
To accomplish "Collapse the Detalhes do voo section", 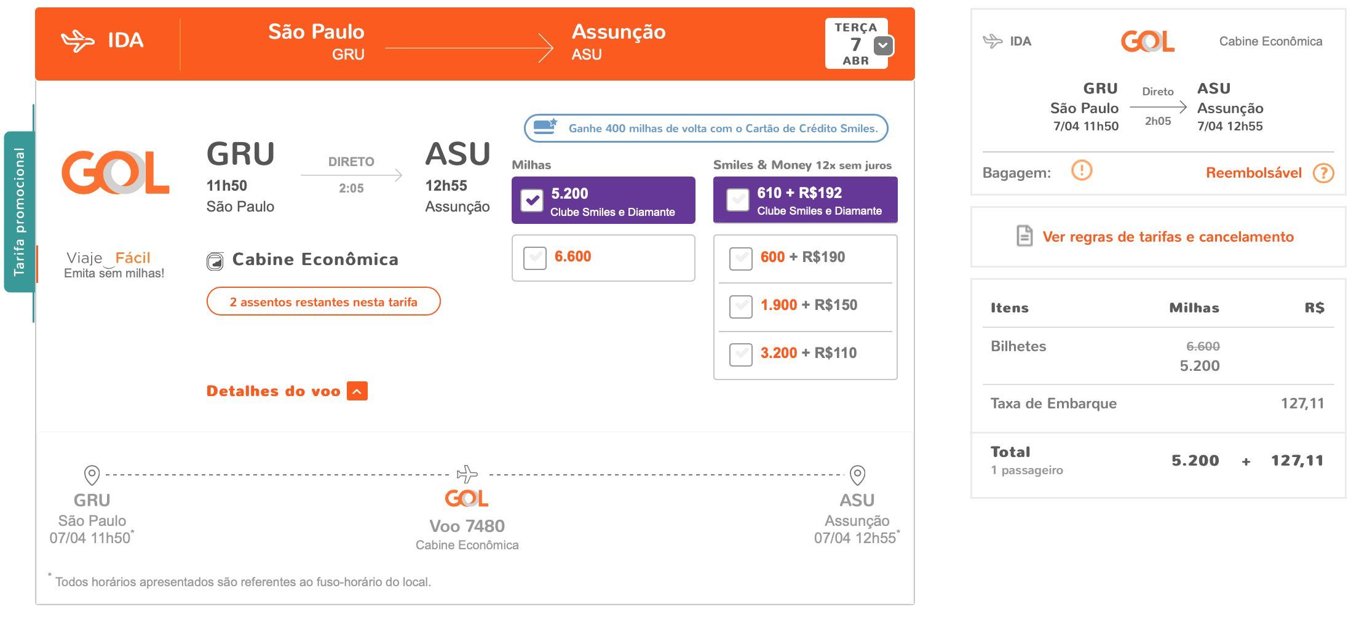I will click(357, 391).
